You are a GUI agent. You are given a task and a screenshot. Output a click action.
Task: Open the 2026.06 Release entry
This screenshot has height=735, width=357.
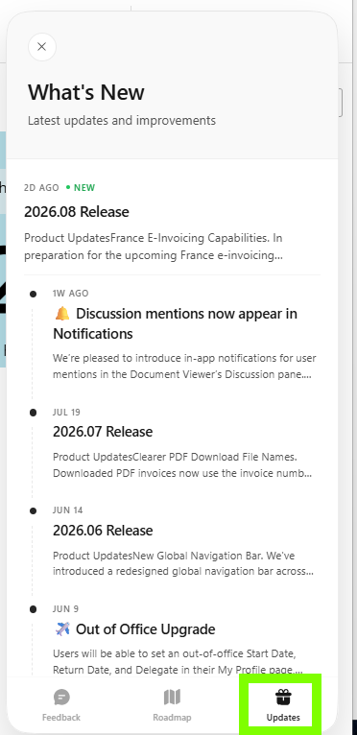(103, 531)
